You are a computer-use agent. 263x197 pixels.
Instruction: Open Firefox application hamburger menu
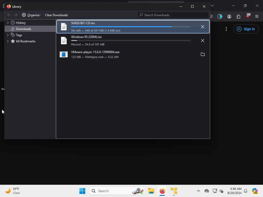click(257, 16)
